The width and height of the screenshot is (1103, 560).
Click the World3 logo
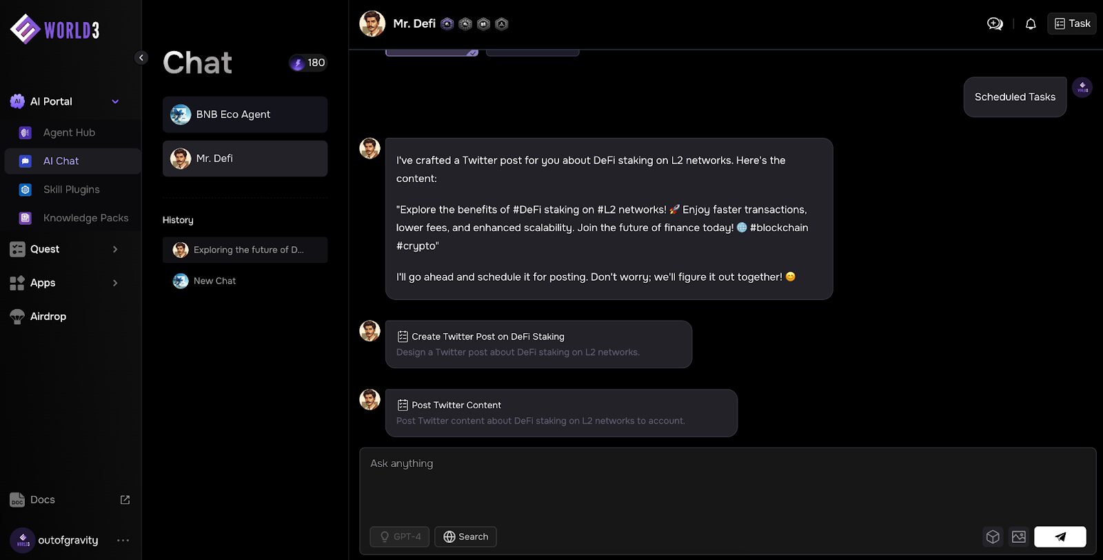(x=55, y=29)
